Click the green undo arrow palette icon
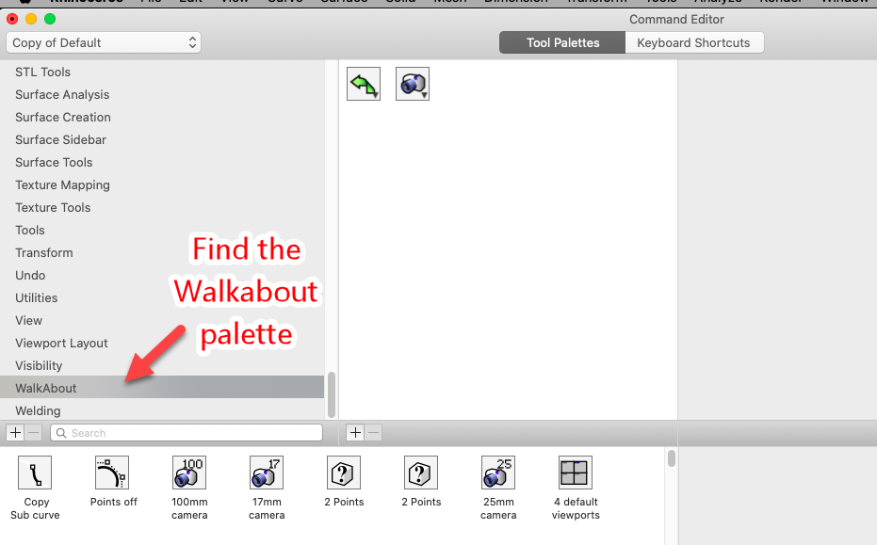Screen dimensions: 877x545 point(364,84)
